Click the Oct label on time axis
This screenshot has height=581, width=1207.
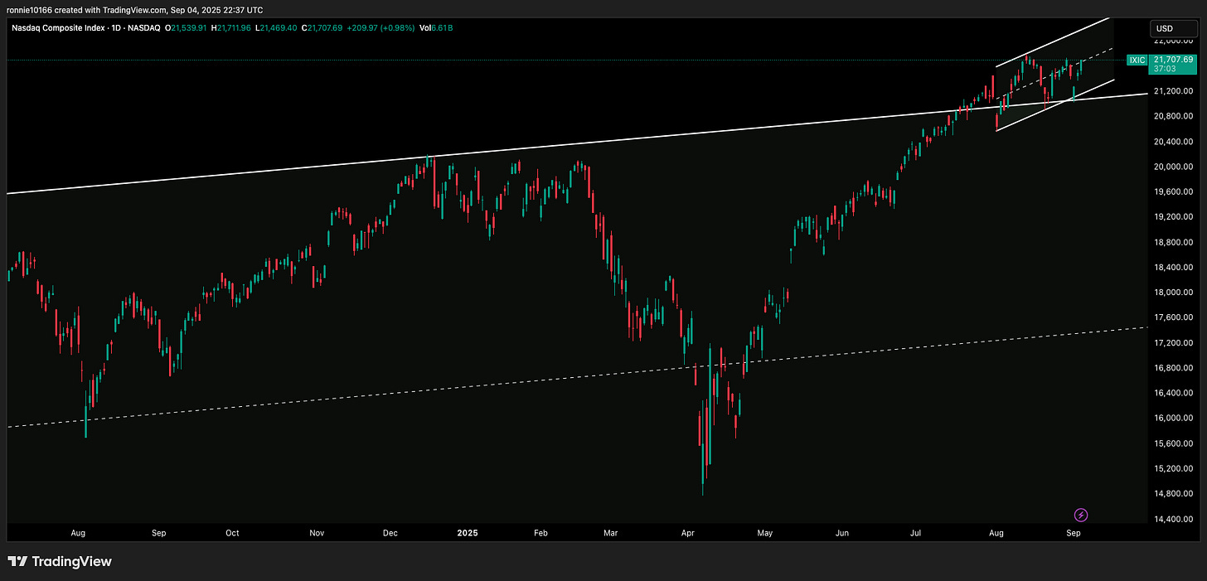[x=232, y=533]
